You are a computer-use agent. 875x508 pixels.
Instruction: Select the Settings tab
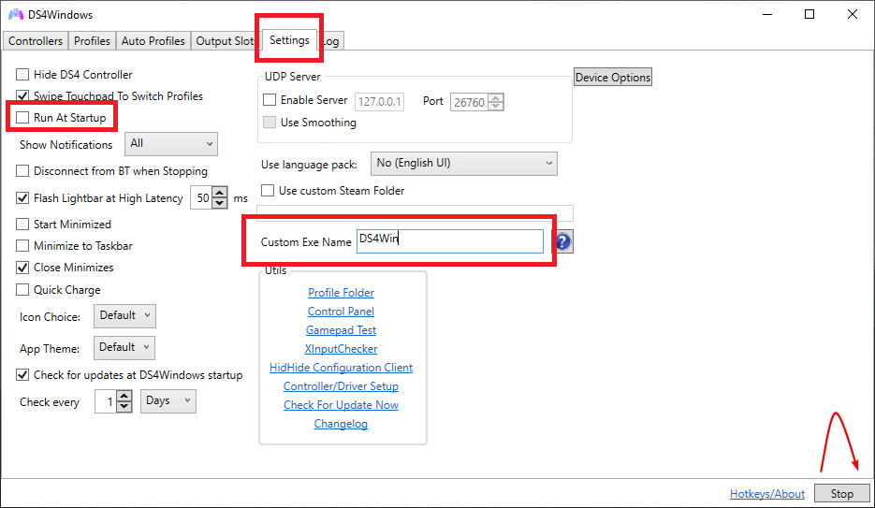[x=289, y=40]
